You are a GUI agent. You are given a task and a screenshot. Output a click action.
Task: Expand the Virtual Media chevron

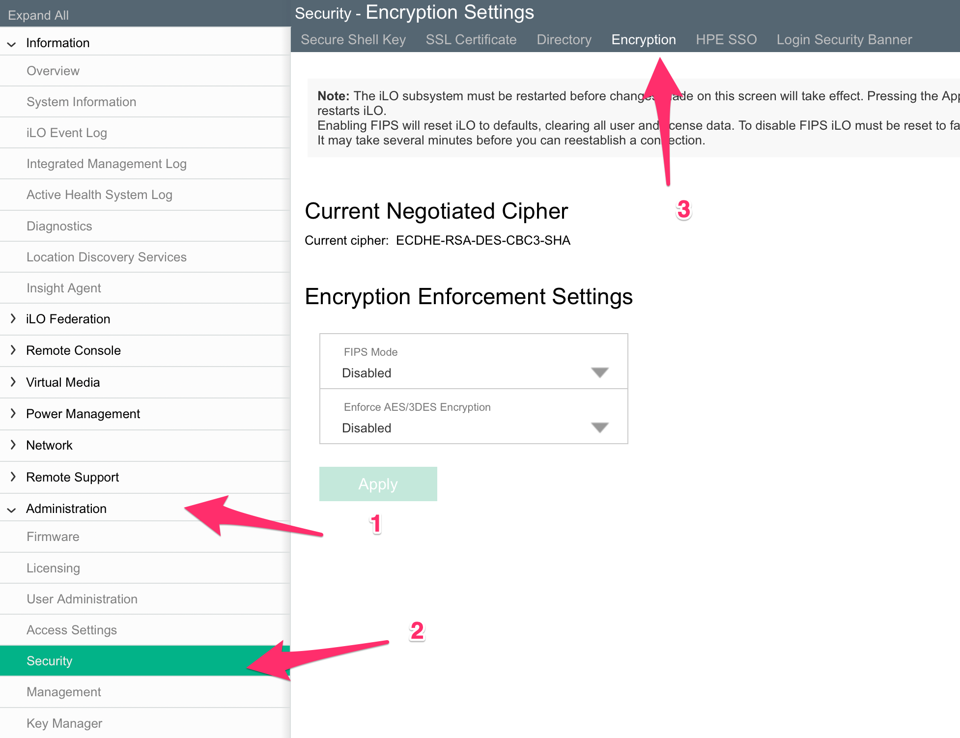pyautogui.click(x=13, y=382)
